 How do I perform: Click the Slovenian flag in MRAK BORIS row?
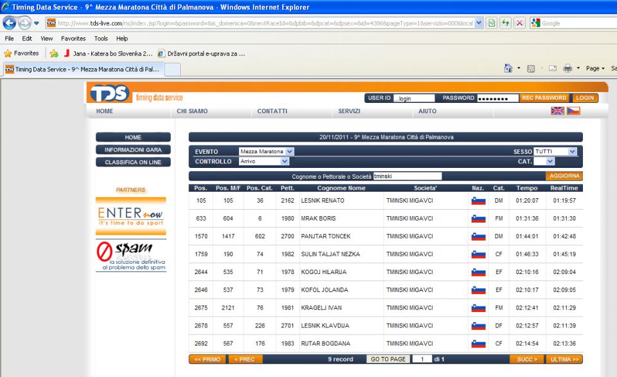click(478, 219)
